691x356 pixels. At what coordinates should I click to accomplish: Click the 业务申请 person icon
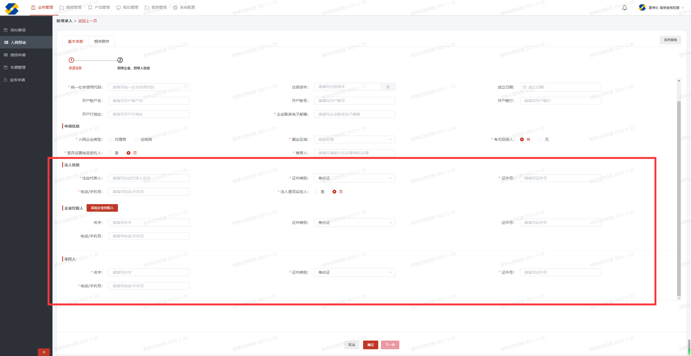point(5,80)
